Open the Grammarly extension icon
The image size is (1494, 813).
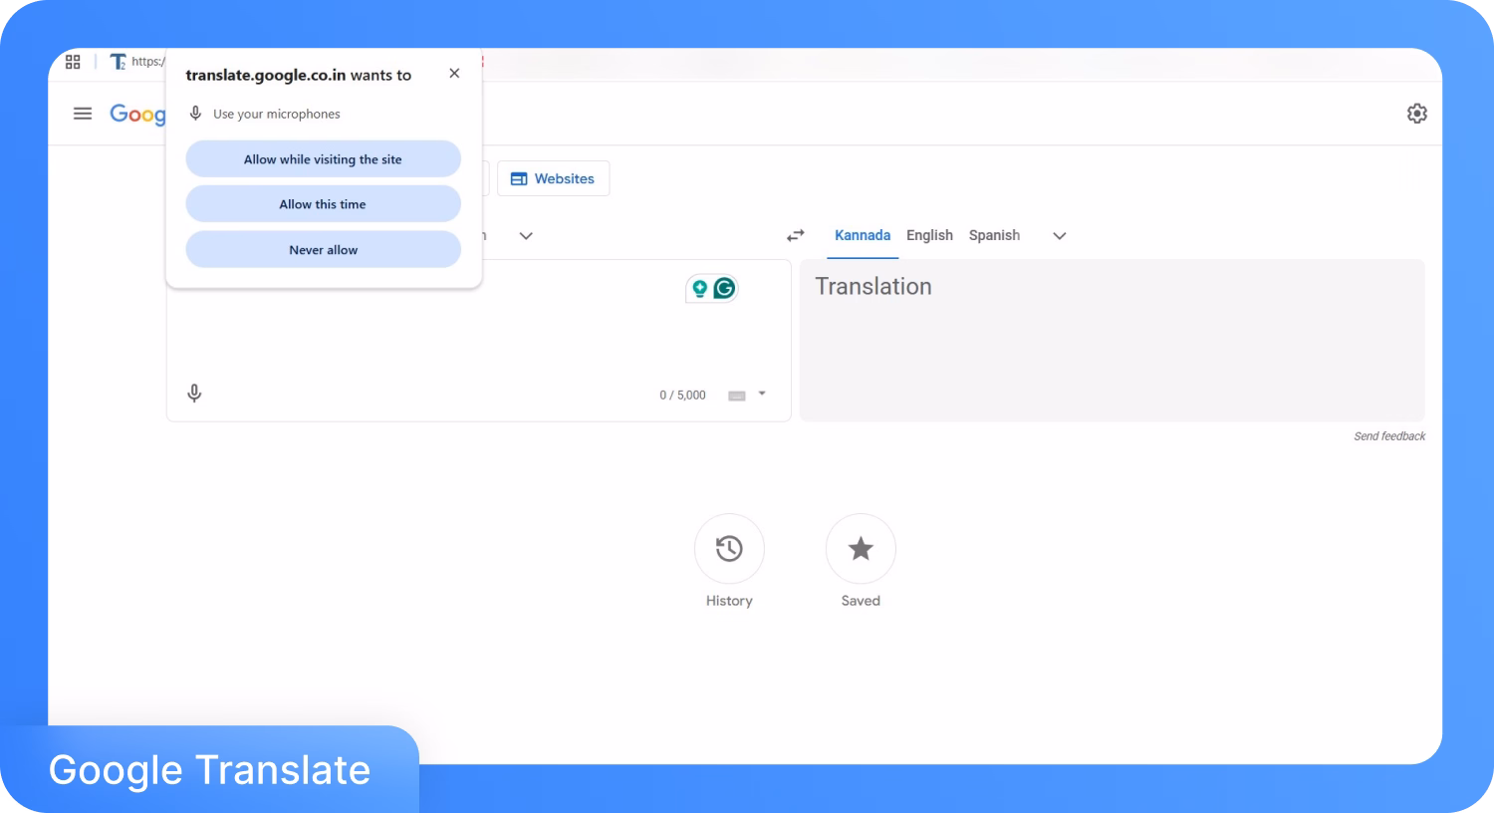coord(724,289)
